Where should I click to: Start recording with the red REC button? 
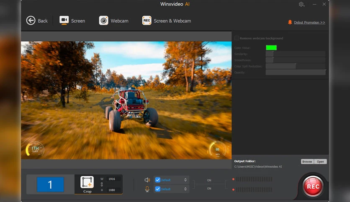[313, 186]
